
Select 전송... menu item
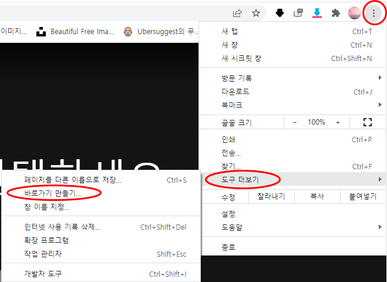click(x=292, y=153)
